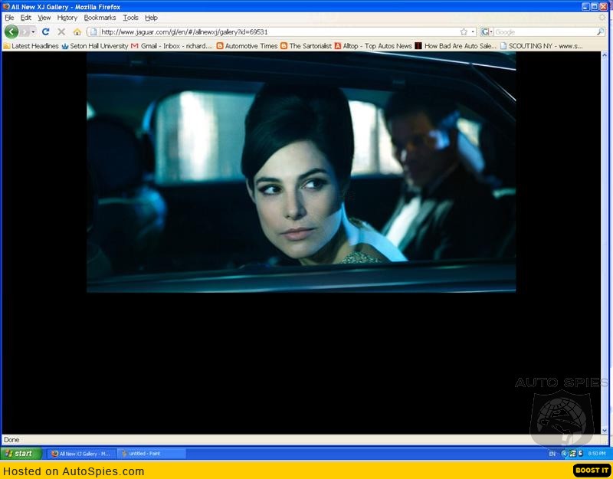Bookmark this page with the star icon

tap(464, 31)
